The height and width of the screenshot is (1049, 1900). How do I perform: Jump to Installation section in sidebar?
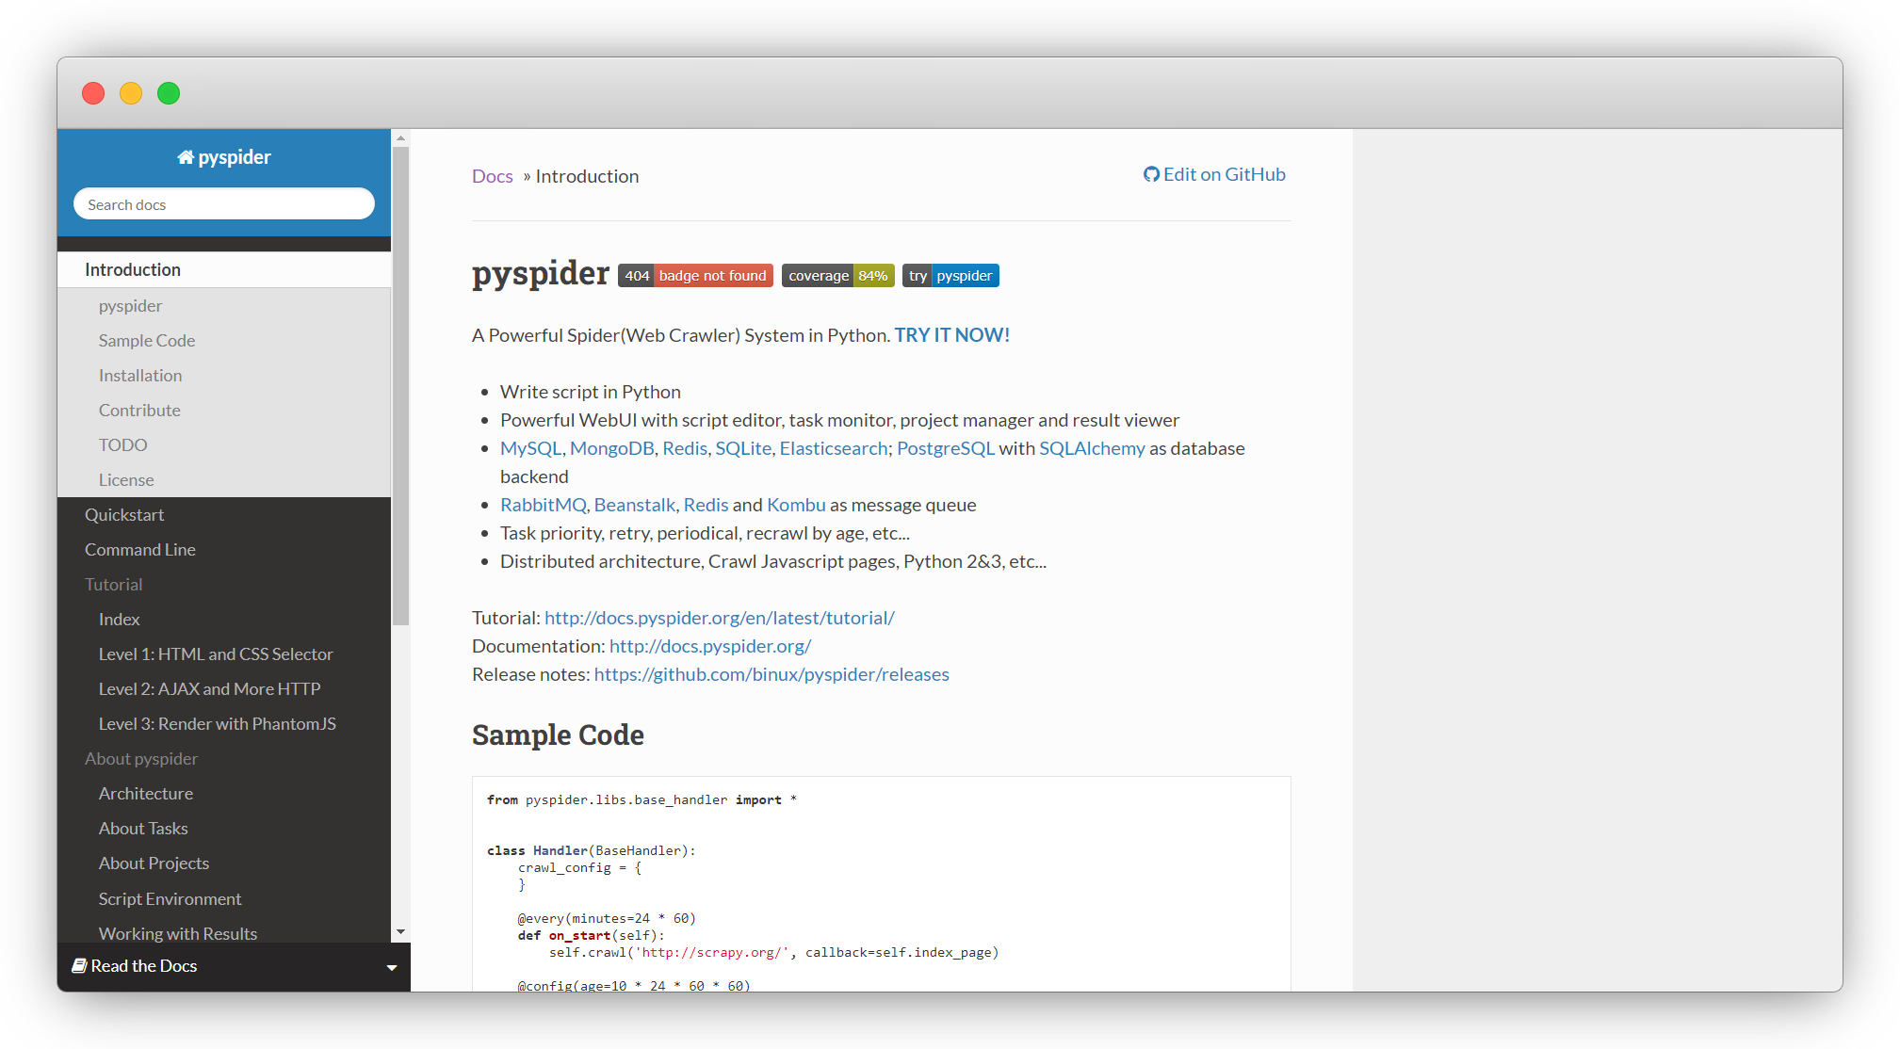[224, 376]
